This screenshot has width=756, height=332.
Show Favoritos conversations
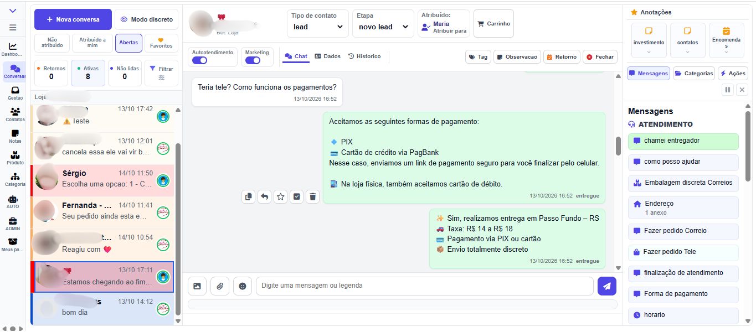(161, 43)
